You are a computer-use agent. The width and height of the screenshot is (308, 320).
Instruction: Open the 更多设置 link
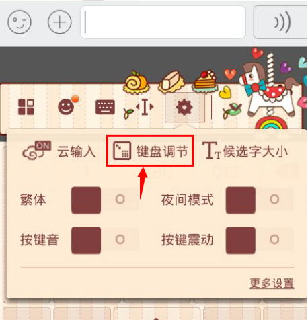(x=272, y=283)
